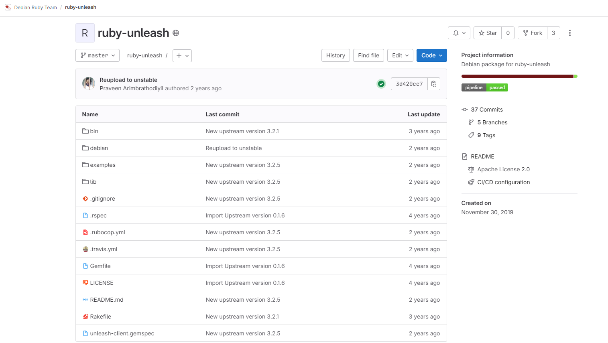Fork the ruby-unleash project
The image size is (608, 343).
tap(533, 33)
